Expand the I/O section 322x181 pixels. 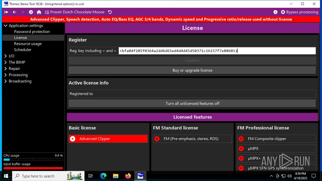[x=6, y=56]
